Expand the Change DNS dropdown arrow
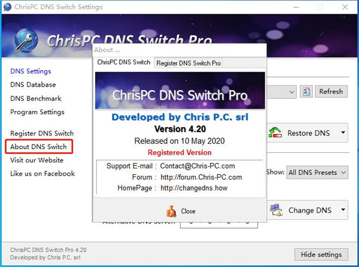The height and width of the screenshot is (267, 359). pos(343,210)
